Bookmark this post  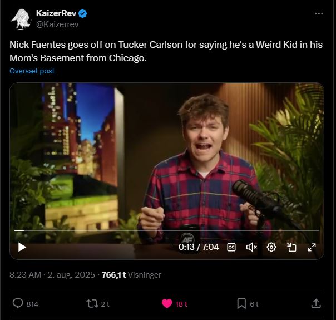(241, 304)
